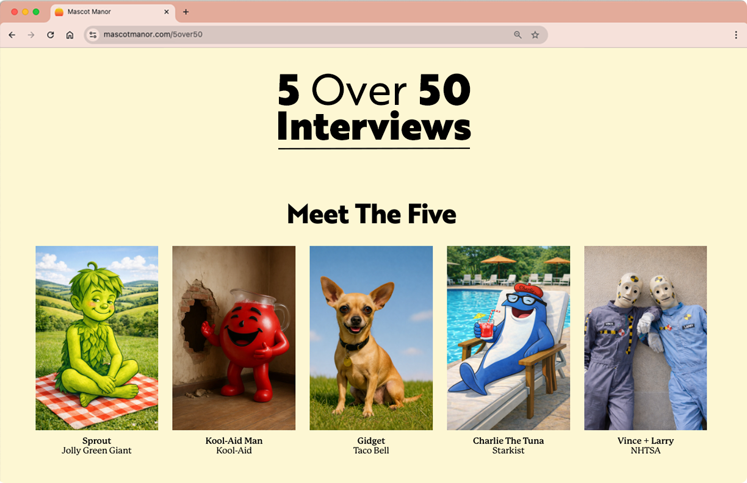View site information icon in address bar
This screenshot has height=483, width=747.
click(x=93, y=35)
